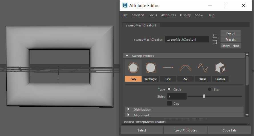Open the Show menu
The width and height of the screenshot is (254, 136).
point(199,15)
